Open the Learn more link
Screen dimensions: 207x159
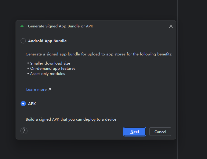coord(36,90)
